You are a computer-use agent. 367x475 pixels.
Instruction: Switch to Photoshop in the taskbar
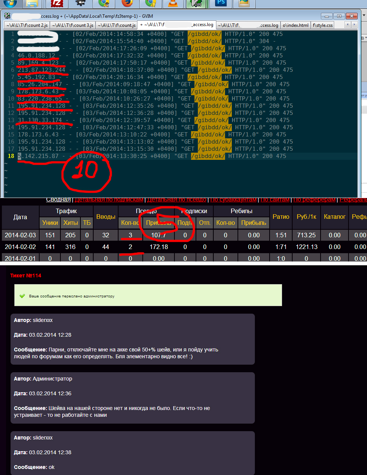[x=221, y=4]
